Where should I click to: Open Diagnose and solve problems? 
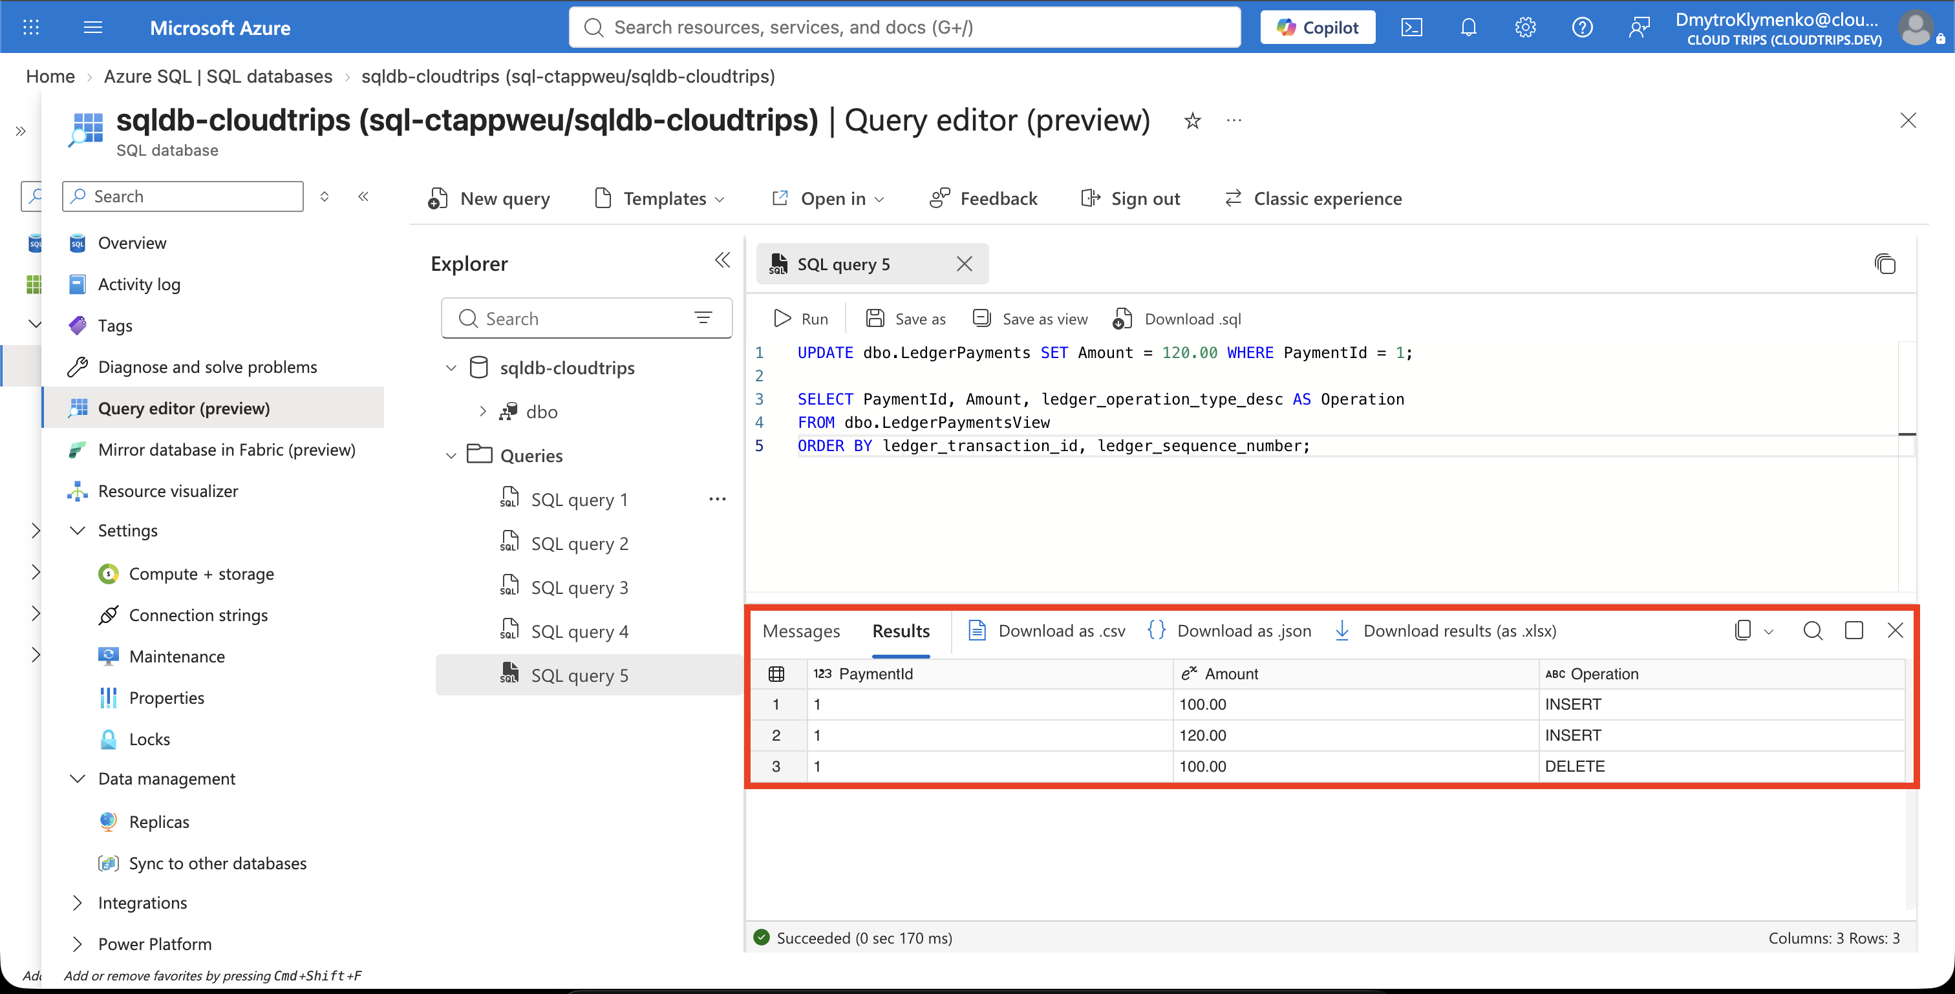208,367
